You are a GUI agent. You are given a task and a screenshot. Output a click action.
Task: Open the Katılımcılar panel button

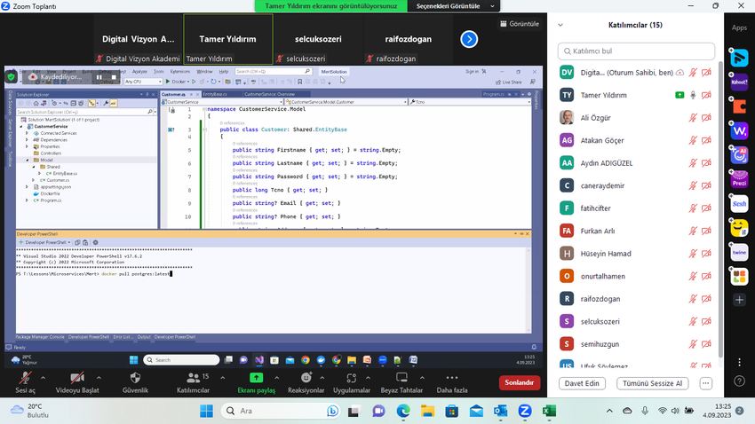tap(193, 382)
